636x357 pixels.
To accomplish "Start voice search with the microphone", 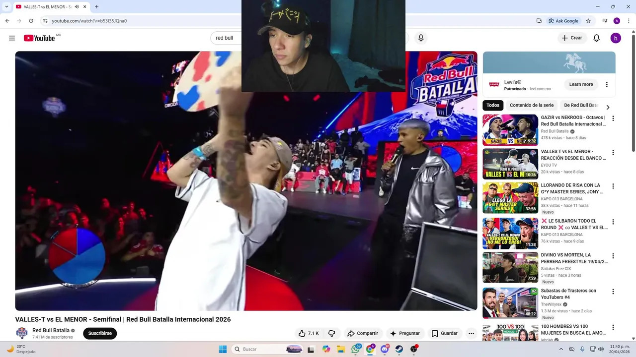I will (x=421, y=38).
